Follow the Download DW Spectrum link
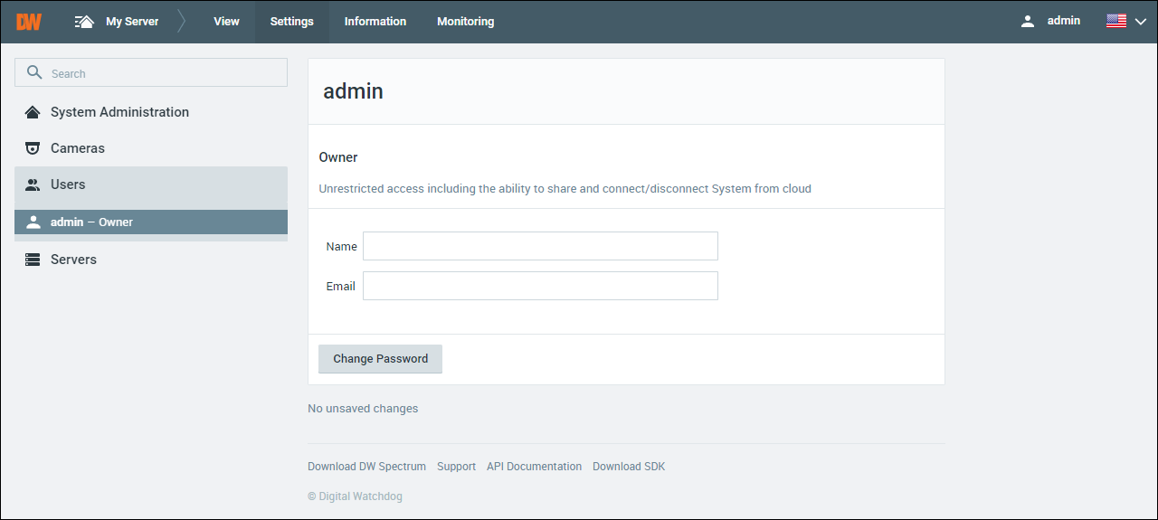The image size is (1158, 520). 366,467
